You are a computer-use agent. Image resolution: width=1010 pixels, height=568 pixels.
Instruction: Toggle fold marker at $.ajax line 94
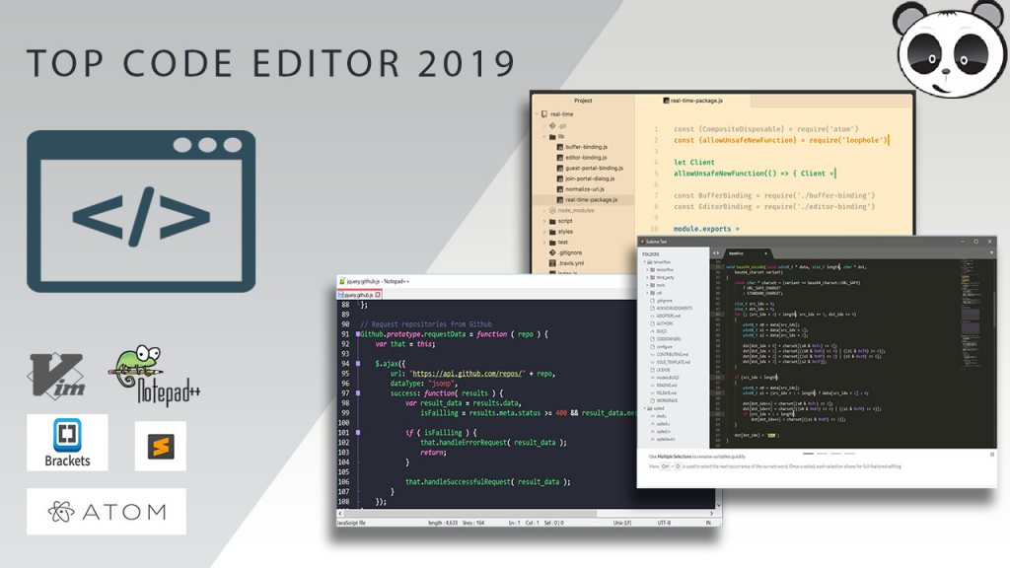pos(358,364)
